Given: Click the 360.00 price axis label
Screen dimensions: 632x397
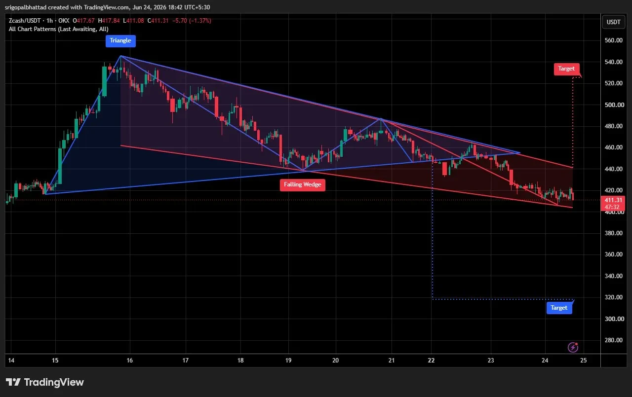Looking at the screenshot, I should click(615, 254).
